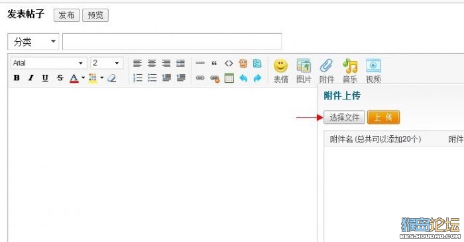
Task: Open the 音乐 music insert
Action: pos(350,71)
